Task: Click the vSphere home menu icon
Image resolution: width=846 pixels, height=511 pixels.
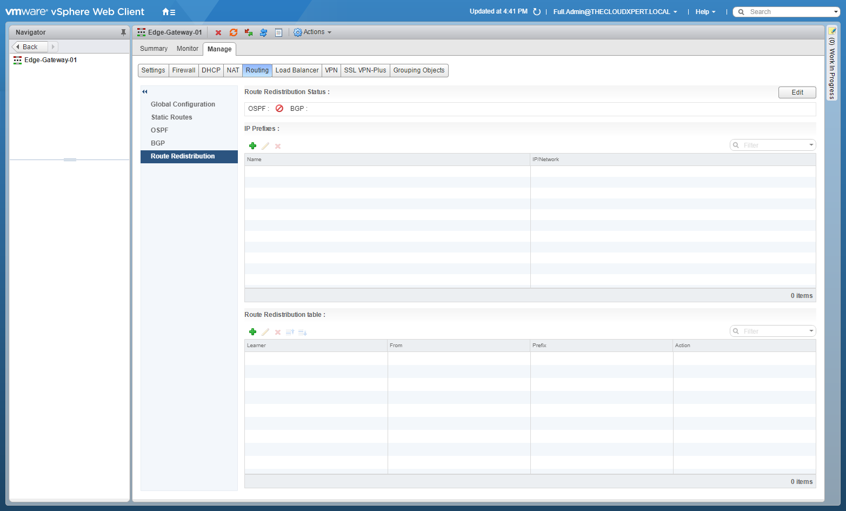Action: coord(169,12)
